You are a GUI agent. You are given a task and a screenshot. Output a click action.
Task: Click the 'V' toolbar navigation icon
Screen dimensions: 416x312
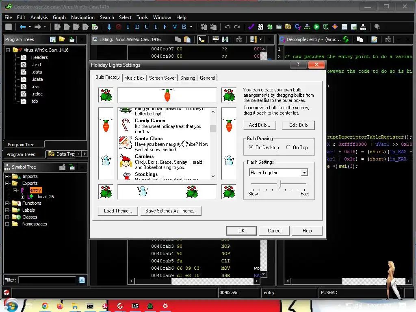click(x=175, y=27)
